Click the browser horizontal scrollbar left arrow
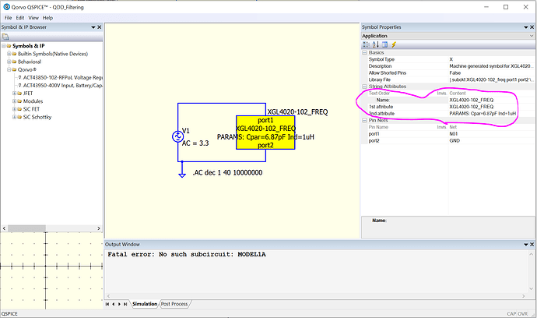 pos(4,228)
